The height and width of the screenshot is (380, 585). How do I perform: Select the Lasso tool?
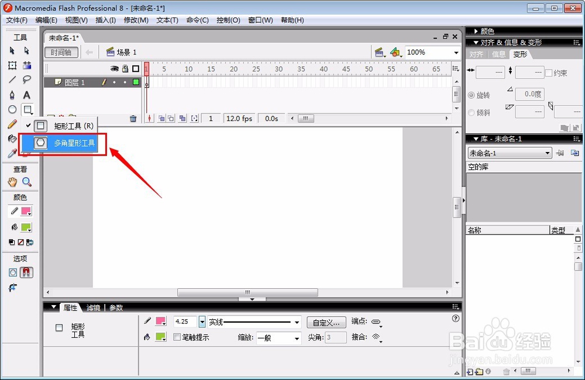click(26, 80)
